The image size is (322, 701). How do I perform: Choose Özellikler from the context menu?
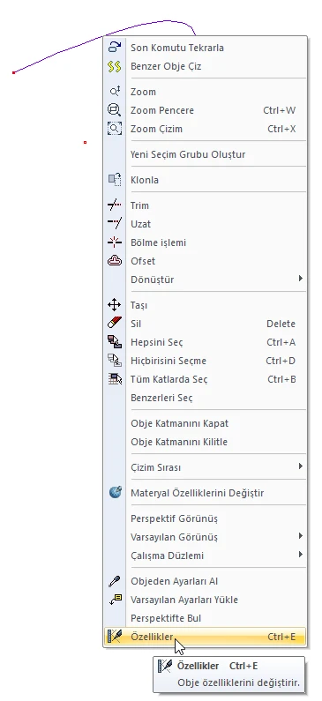pyautogui.click(x=206, y=637)
